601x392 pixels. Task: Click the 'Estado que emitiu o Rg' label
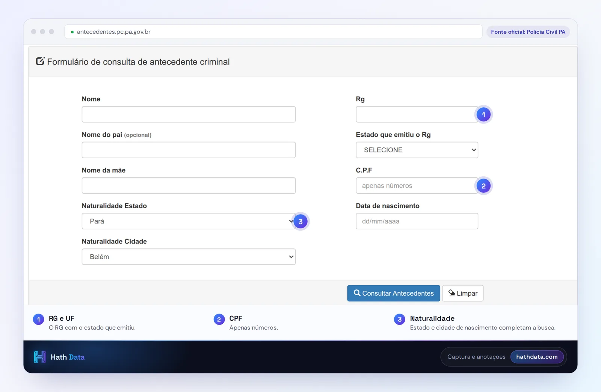pos(393,135)
